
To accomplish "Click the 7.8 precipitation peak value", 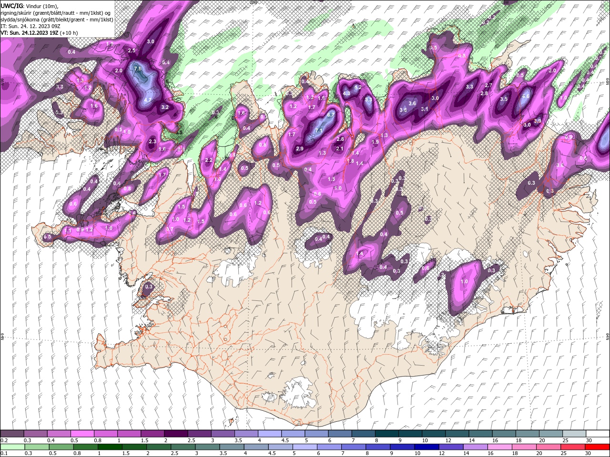I will 138,69.
